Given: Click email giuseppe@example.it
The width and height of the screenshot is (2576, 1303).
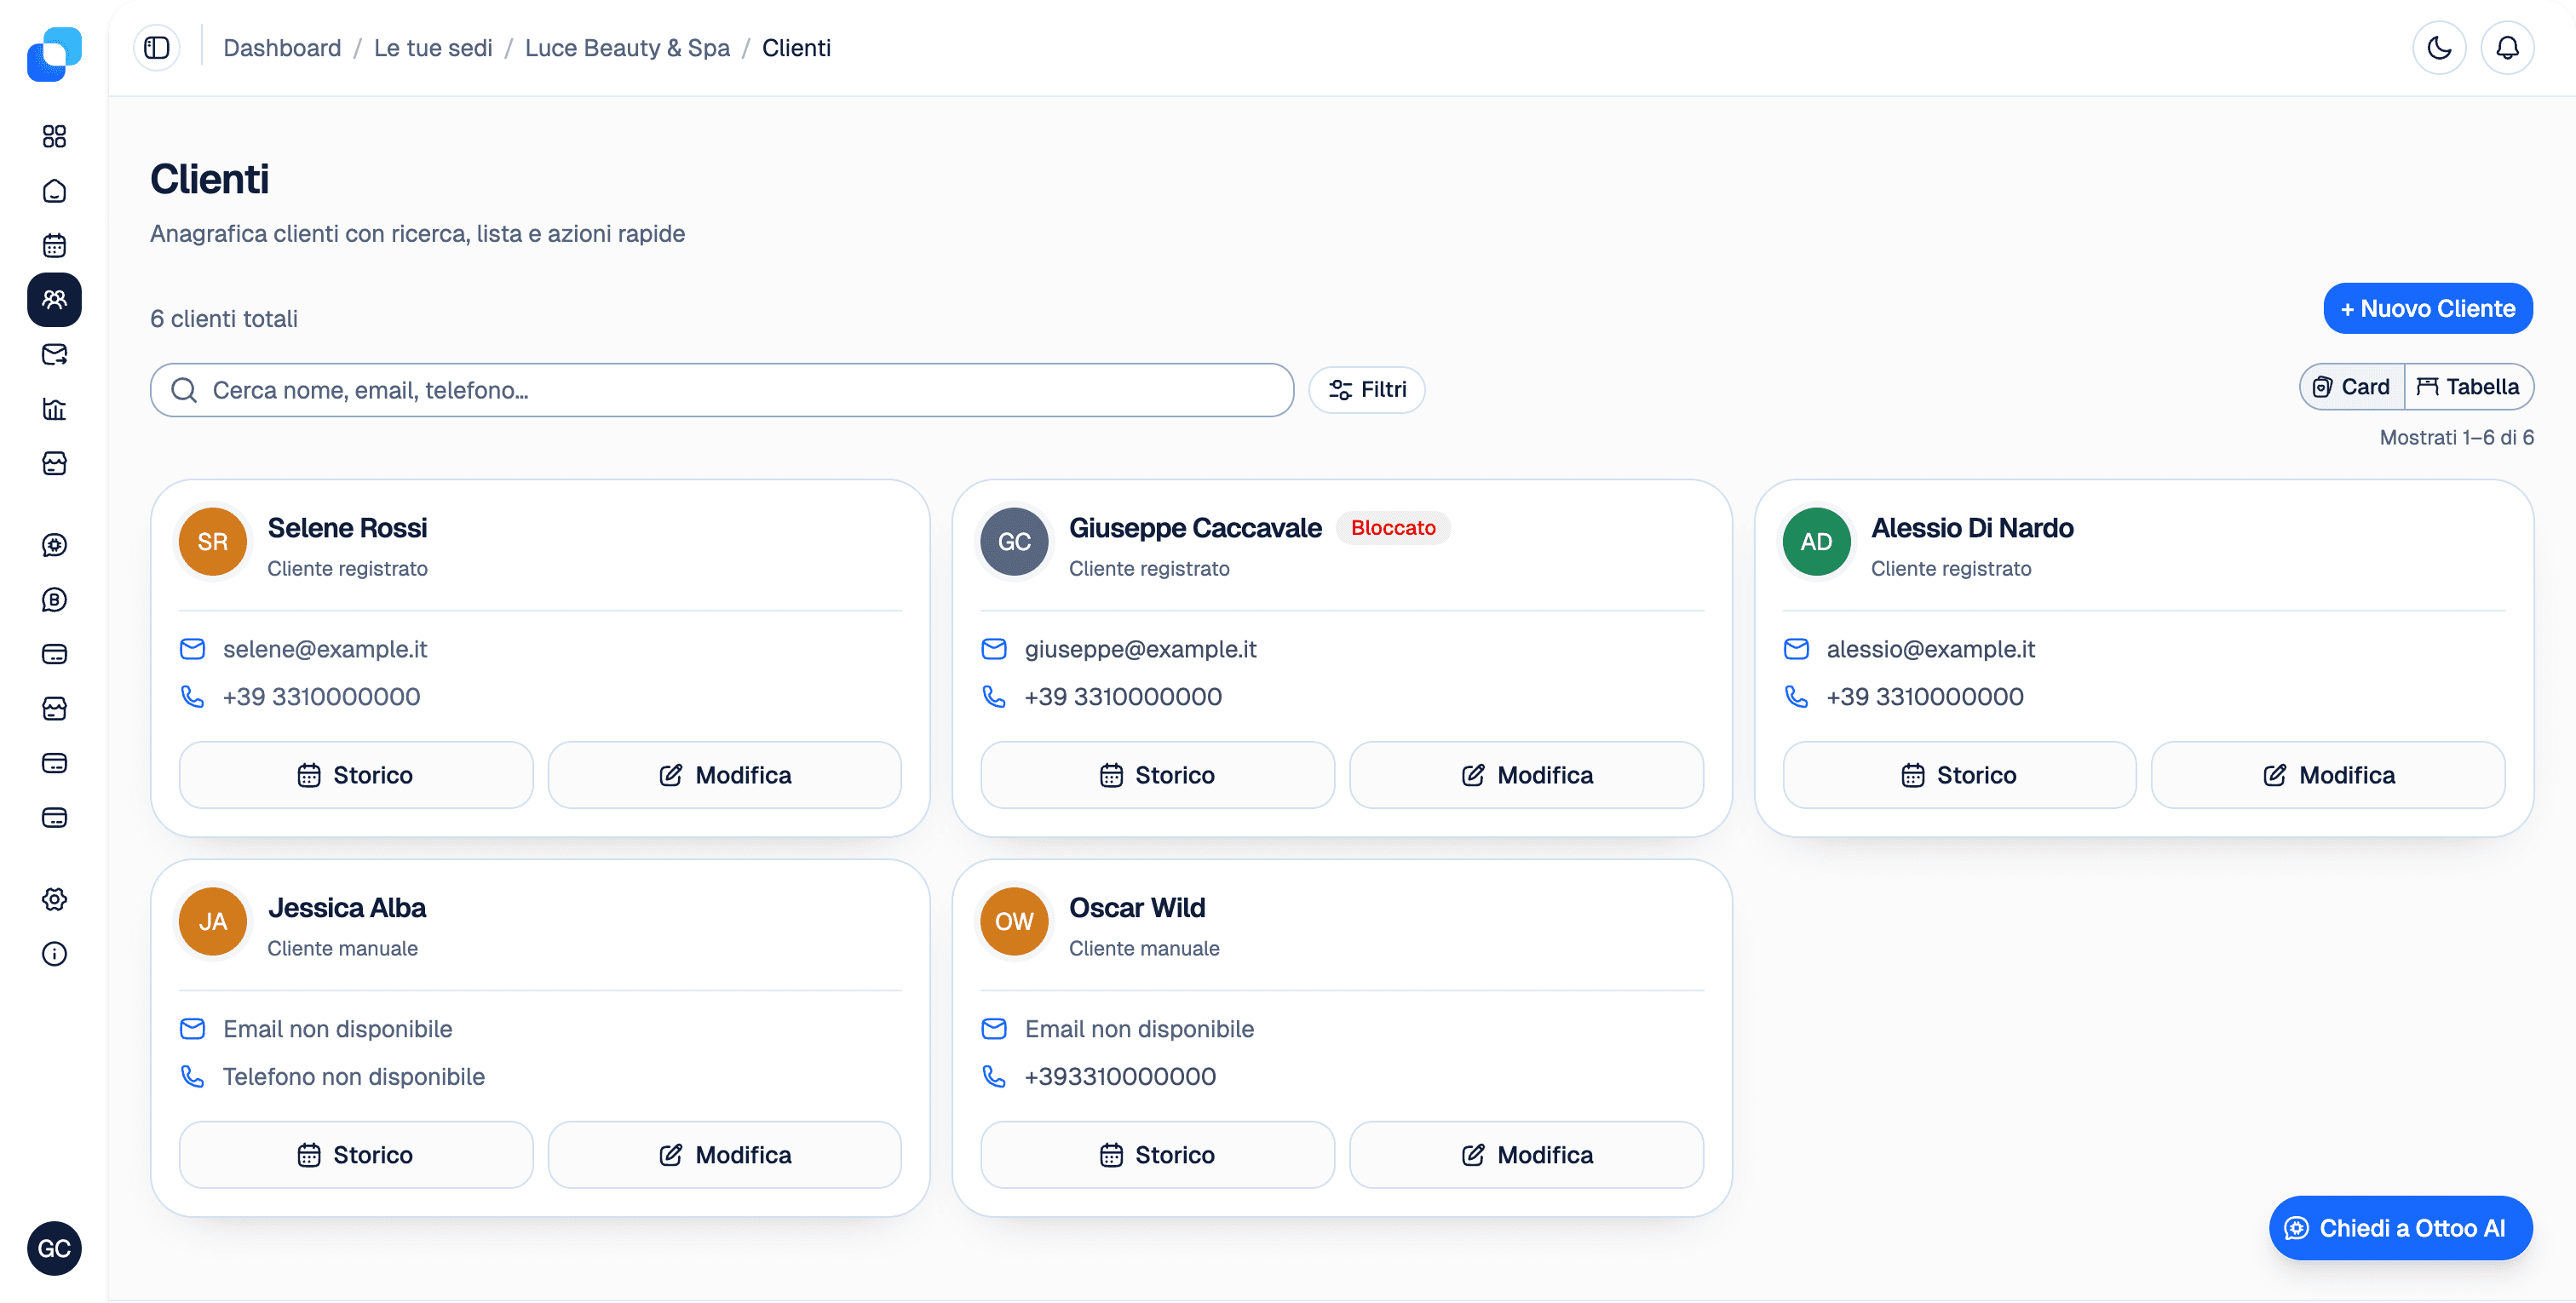Looking at the screenshot, I should pos(1140,649).
